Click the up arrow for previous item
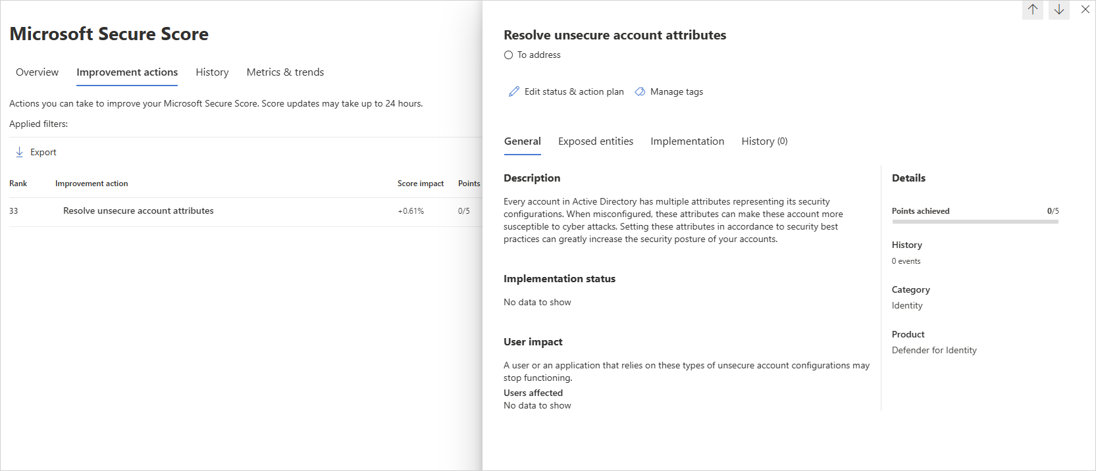 click(1033, 10)
